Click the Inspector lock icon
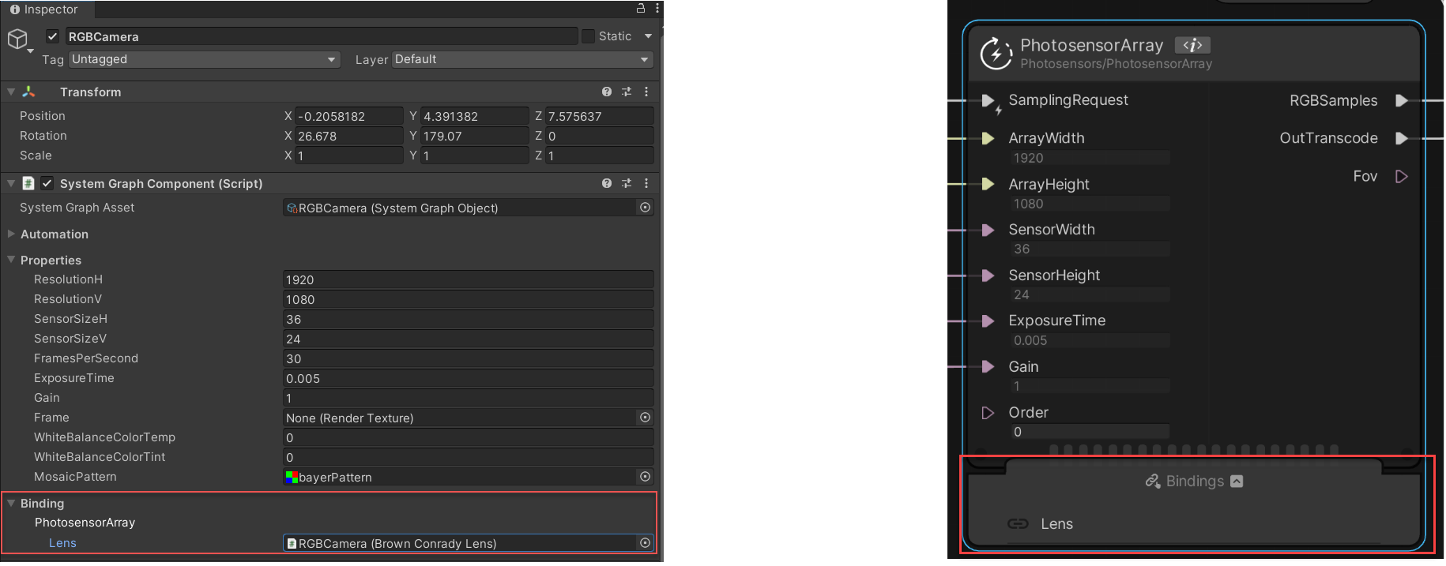1446x566 pixels. coord(641,9)
